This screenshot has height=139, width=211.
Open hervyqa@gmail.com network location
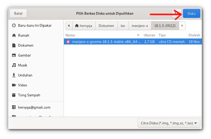[36, 107]
